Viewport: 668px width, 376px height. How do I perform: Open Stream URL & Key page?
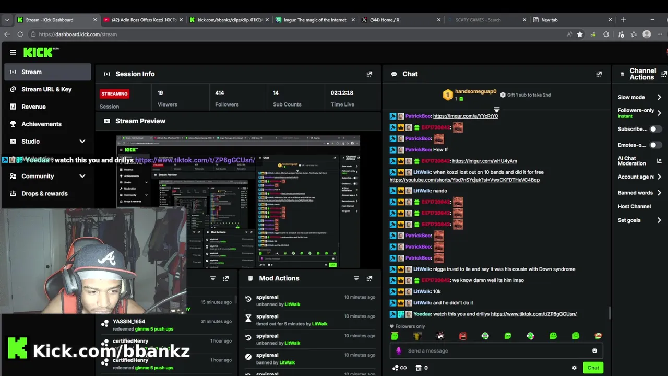click(x=47, y=89)
